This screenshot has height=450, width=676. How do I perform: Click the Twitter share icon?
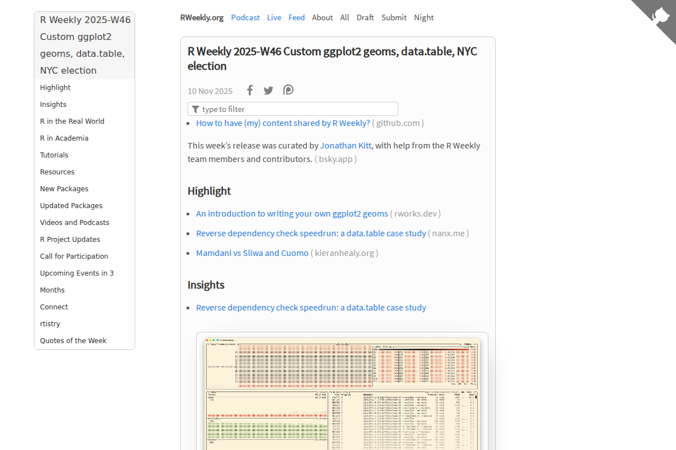point(269,91)
